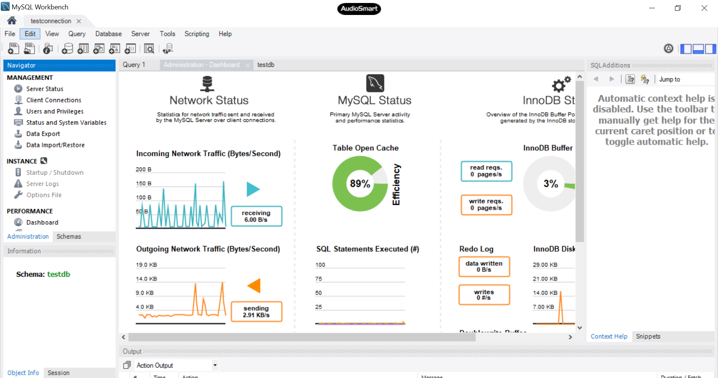Image resolution: width=718 pixels, height=378 pixels.
Task: Open the Snippets tab
Action: point(648,336)
